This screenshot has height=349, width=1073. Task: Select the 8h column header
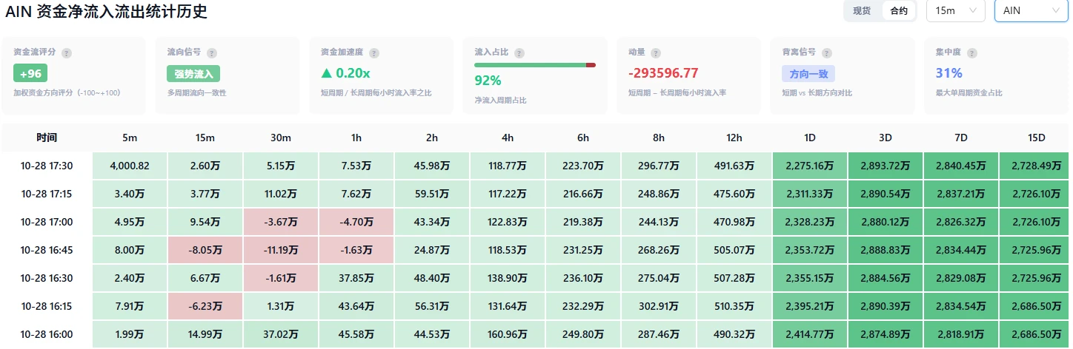pos(659,138)
